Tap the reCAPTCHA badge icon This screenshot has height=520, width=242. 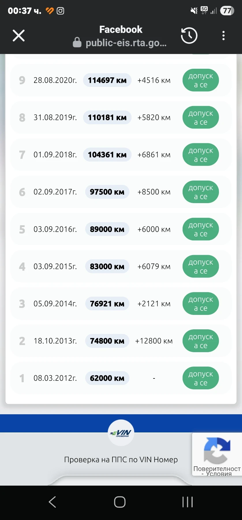tap(217, 450)
